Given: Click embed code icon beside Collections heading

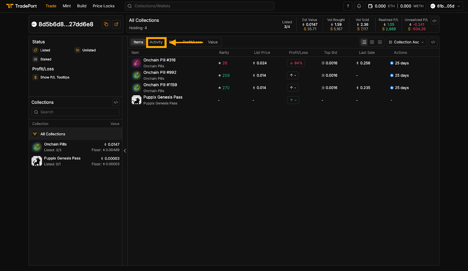Looking at the screenshot, I should point(116,102).
